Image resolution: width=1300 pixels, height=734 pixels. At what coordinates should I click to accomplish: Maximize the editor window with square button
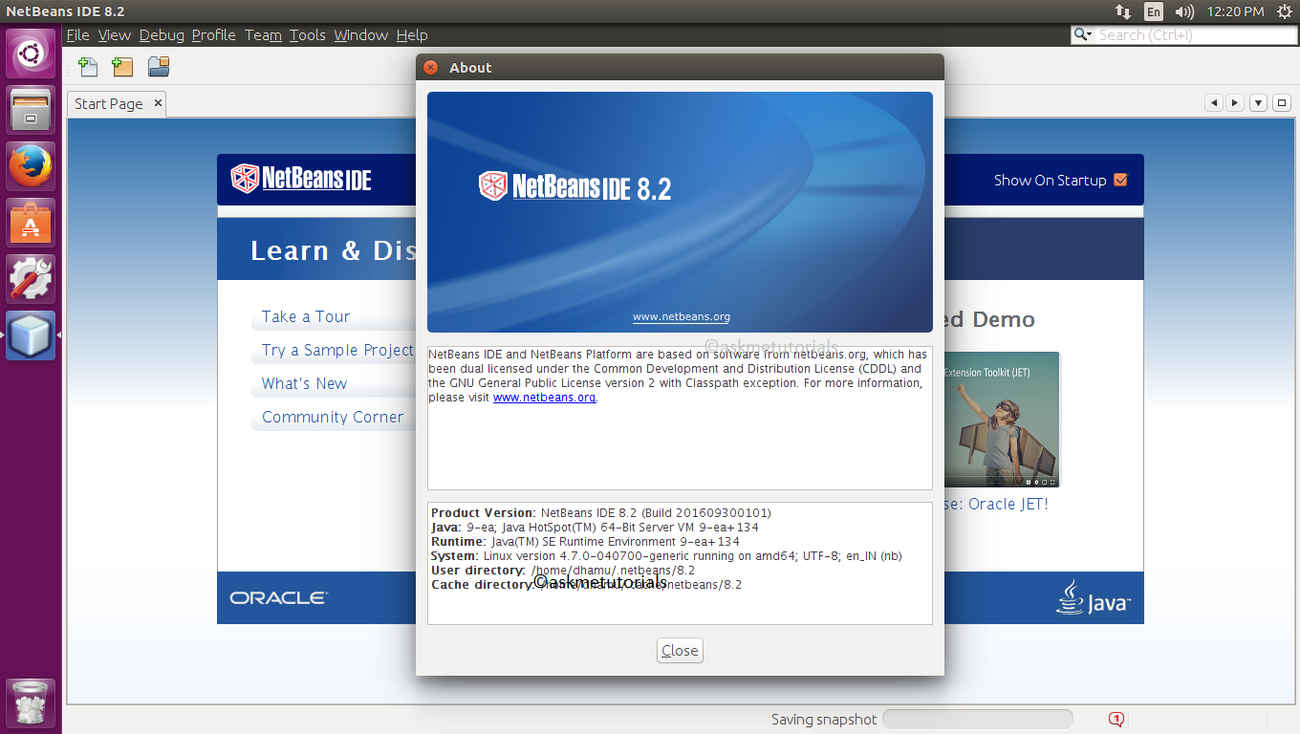1282,103
